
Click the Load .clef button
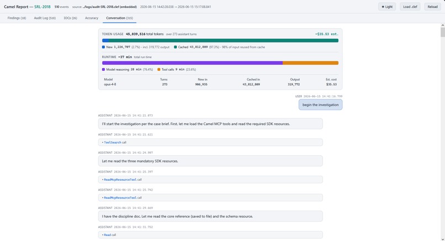410,7
